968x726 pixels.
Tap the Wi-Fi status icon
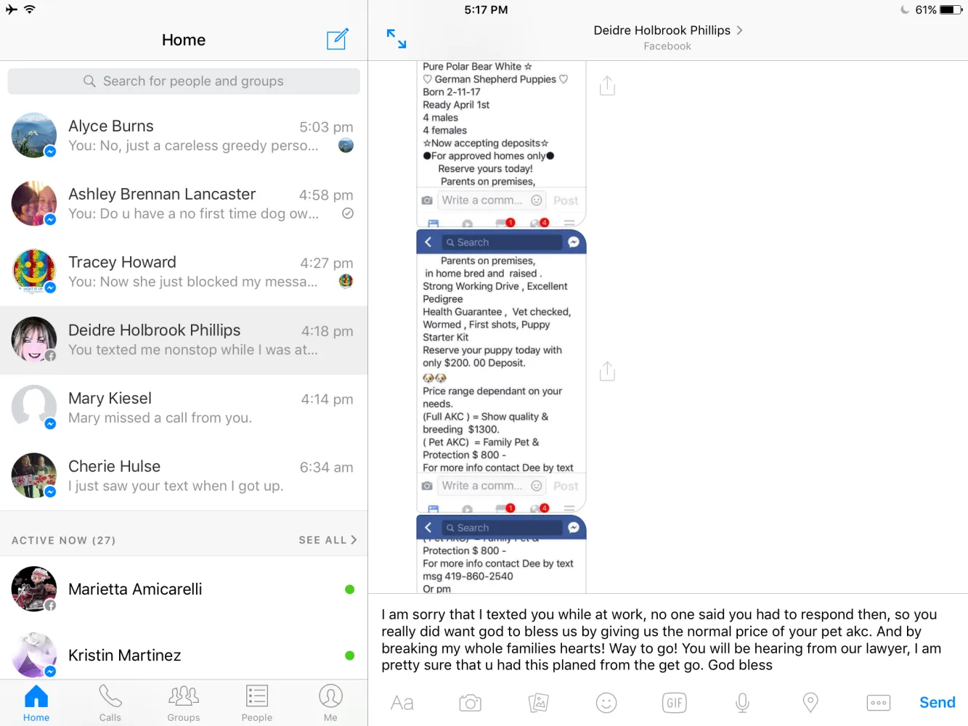pyautogui.click(x=30, y=9)
